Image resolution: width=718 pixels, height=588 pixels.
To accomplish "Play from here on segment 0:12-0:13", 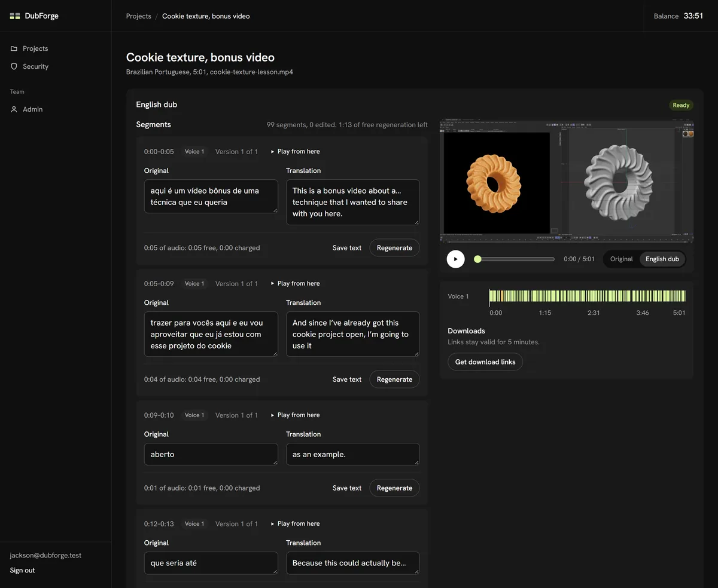I will (296, 523).
